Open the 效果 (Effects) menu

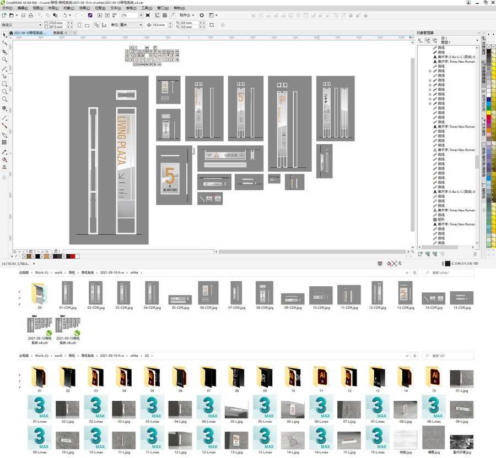(84, 8)
